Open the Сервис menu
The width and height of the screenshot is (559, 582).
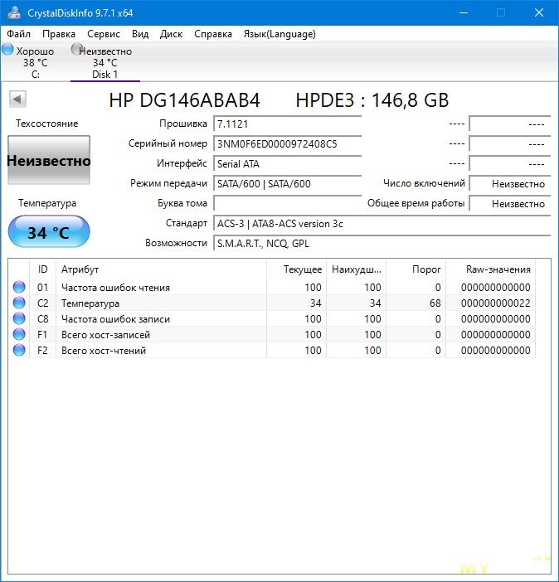[104, 34]
